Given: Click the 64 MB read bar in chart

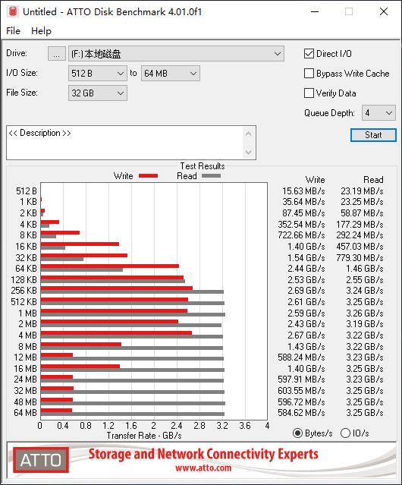Looking at the screenshot, I should [x=133, y=414].
